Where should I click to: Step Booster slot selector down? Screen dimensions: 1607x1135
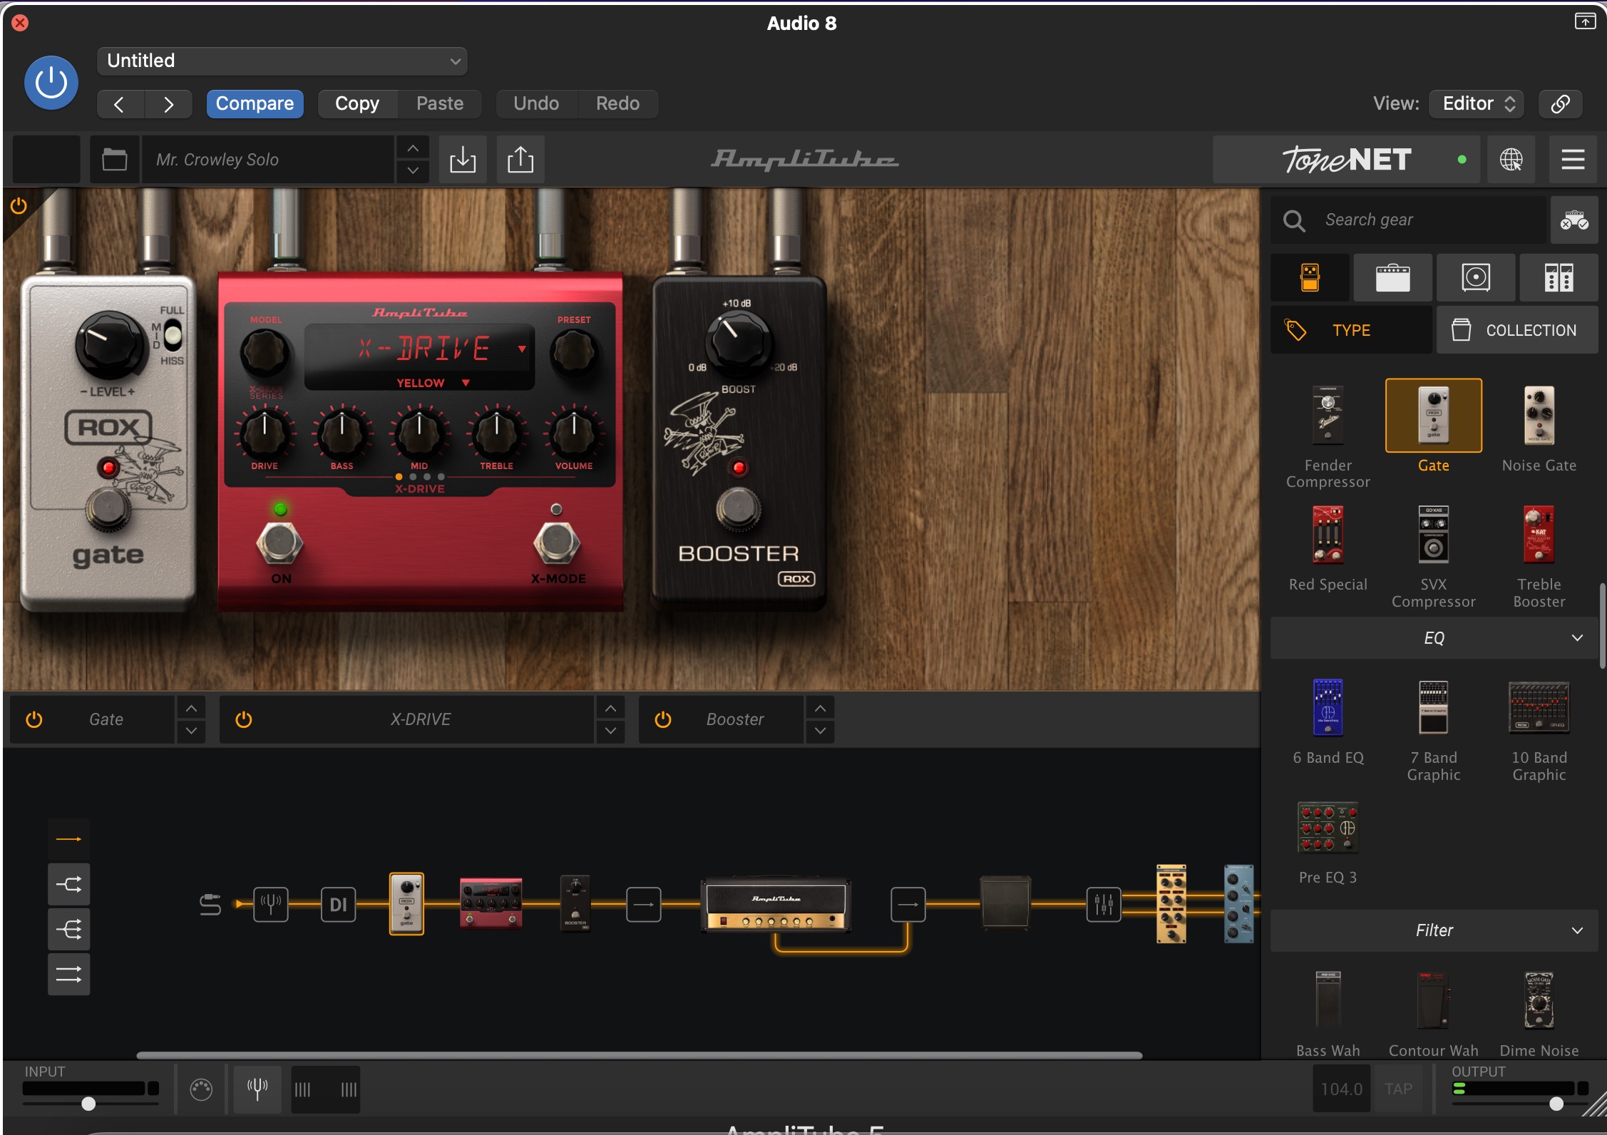(820, 731)
